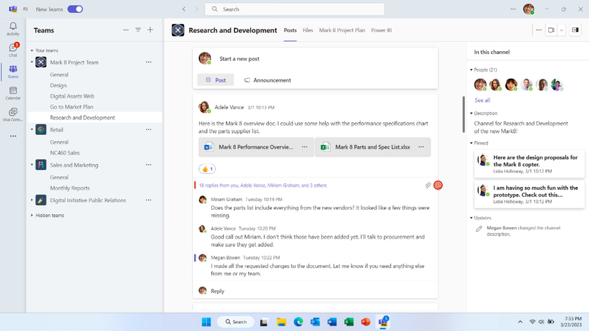Open the Activity feed icon
Viewport: 589px width, 331px height.
(x=13, y=28)
